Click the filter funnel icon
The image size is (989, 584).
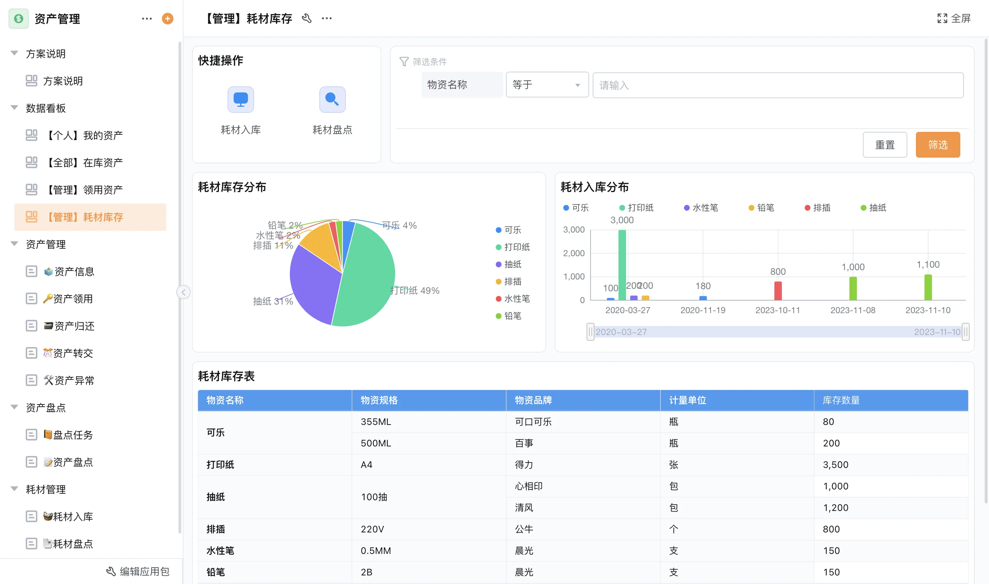pos(404,62)
